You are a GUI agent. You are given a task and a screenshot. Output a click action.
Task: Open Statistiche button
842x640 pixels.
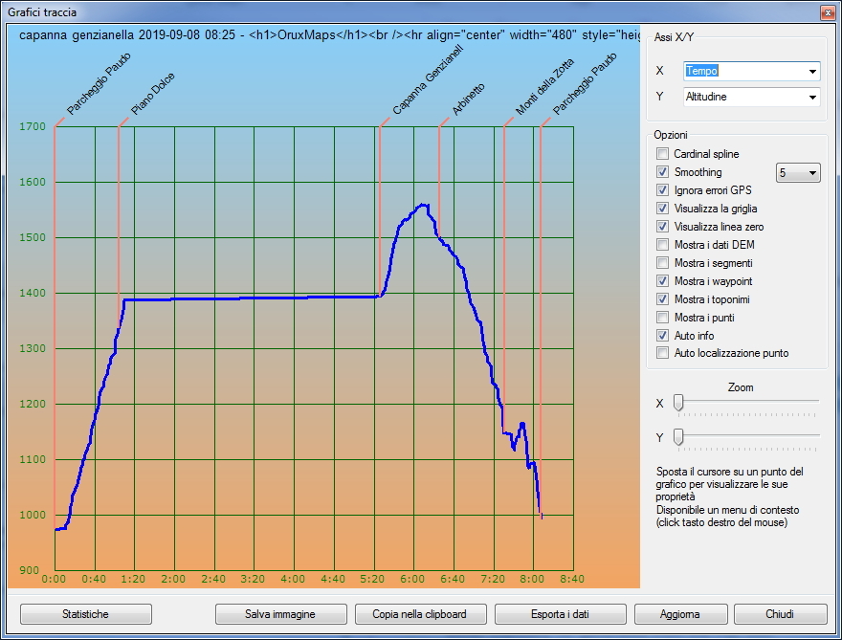[85, 614]
